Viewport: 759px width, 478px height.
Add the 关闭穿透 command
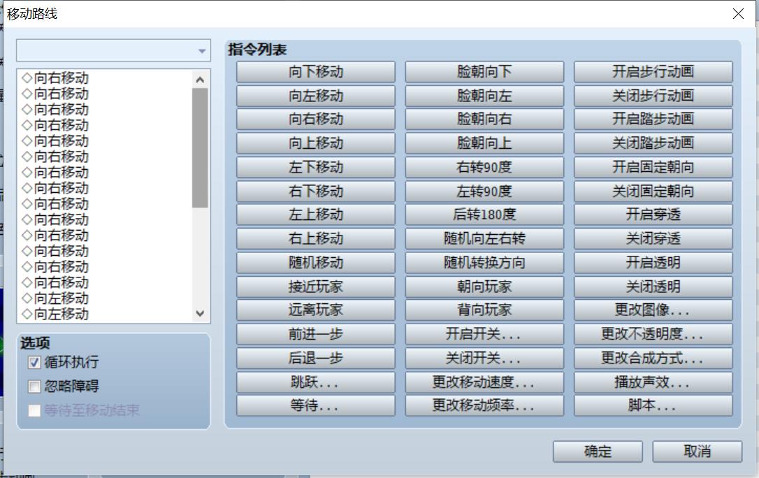point(653,238)
